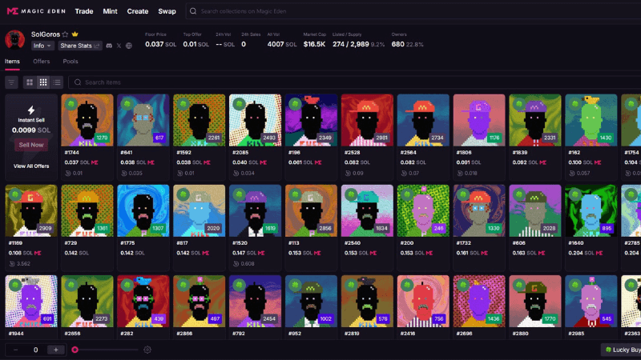The image size is (641, 360).
Task: Open the Create menu
Action: tap(137, 11)
